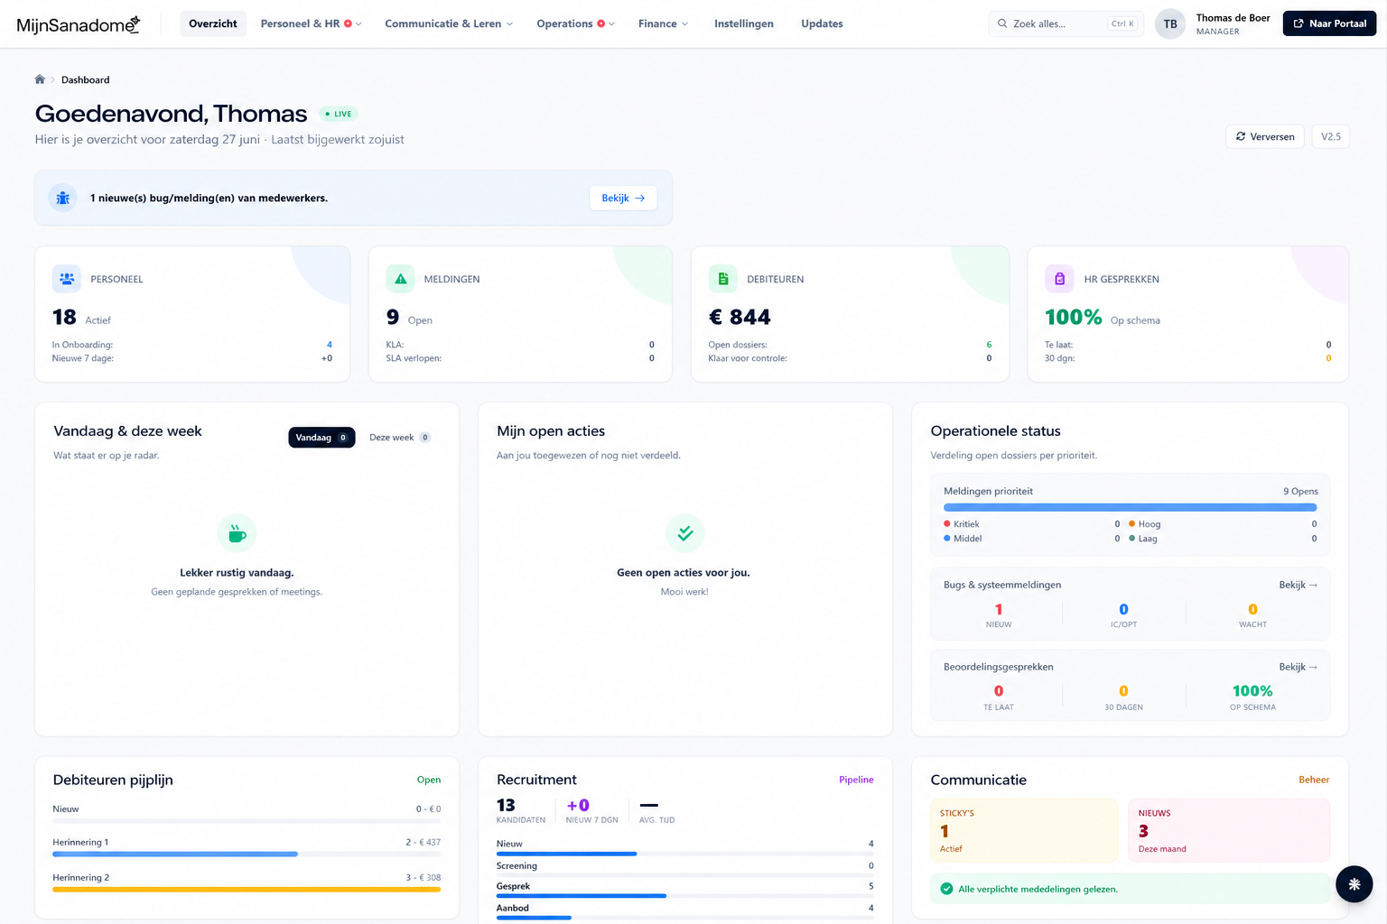
Task: Click the Herinnering 2 yellow progress bar
Action: (x=247, y=890)
